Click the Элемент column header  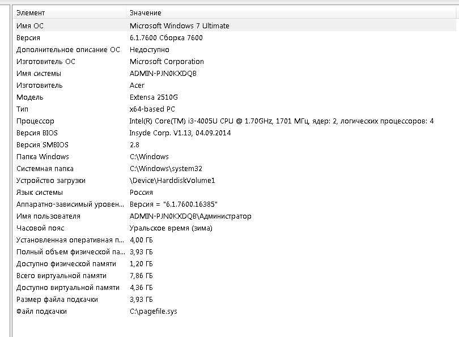coord(70,13)
